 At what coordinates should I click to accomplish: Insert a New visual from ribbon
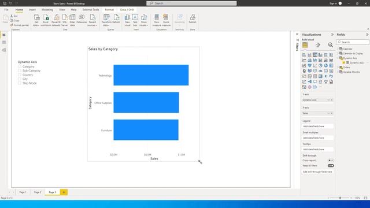127,20
